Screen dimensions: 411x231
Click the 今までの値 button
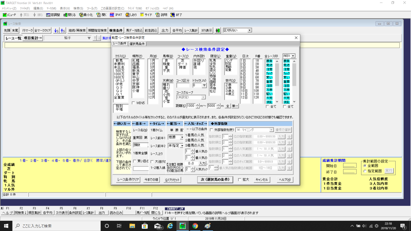click(x=151, y=180)
